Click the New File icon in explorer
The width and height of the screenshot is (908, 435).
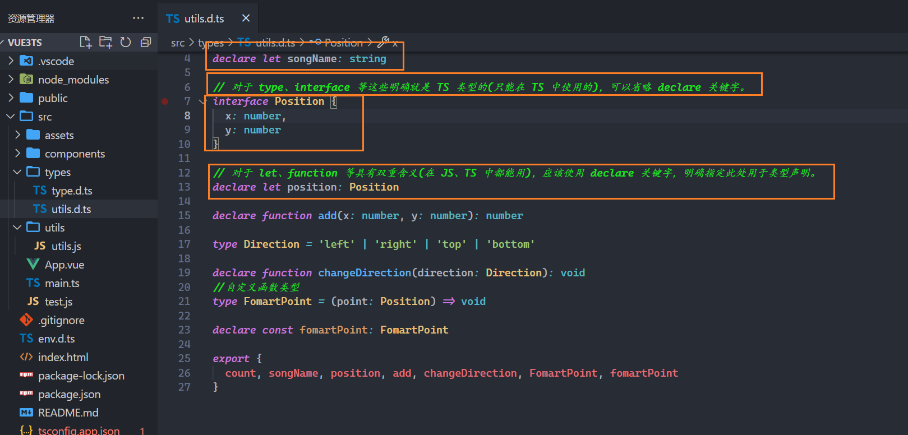tap(85, 42)
